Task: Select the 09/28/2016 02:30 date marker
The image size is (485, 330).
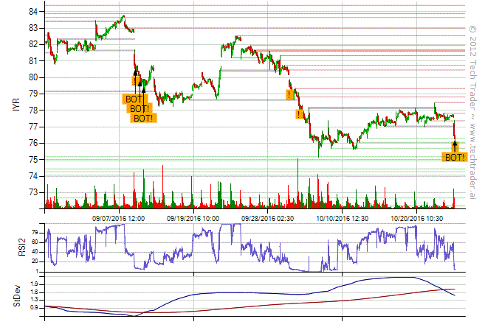Action: pos(266,218)
